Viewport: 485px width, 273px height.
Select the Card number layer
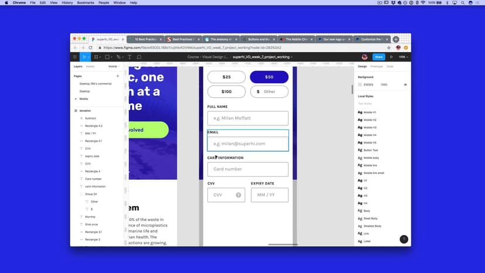93,179
